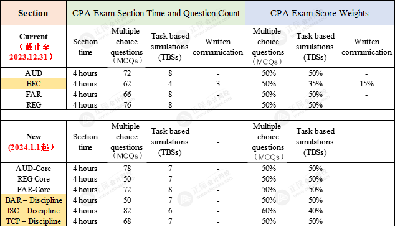Screen dimensions: 395x227
Task: Click the 35% TBS weight for BEC
Action: tap(315, 84)
